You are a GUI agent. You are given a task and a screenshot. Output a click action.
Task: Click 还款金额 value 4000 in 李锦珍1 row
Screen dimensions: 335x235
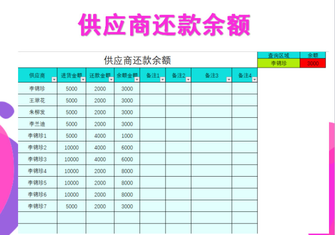tap(100, 135)
